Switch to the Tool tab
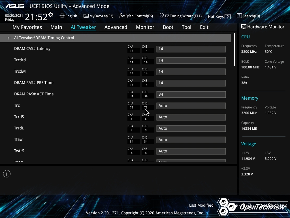Viewport: 290px width, 218px height. pos(186,27)
